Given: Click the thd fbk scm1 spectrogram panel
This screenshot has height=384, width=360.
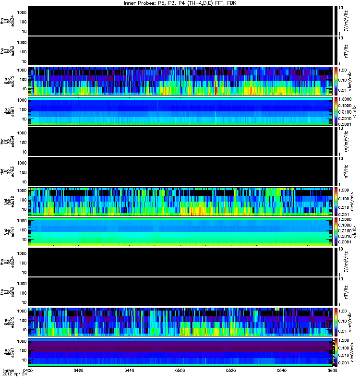Looking at the screenshot, I should pos(180,232).
